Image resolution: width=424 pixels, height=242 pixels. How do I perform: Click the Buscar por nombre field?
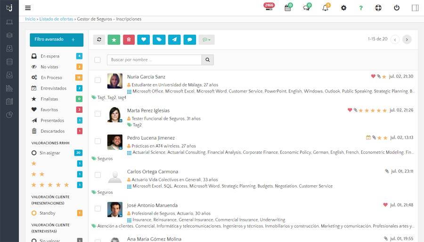[155, 60]
